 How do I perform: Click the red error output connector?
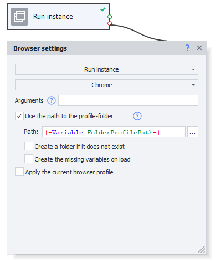click(x=110, y=23)
